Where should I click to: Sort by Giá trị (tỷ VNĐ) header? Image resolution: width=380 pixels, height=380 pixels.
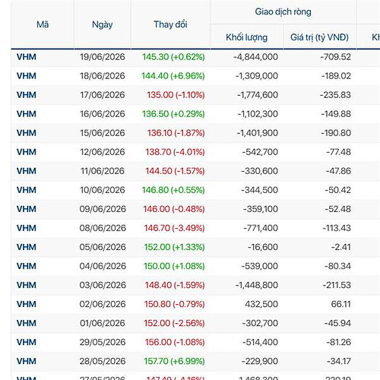click(319, 37)
